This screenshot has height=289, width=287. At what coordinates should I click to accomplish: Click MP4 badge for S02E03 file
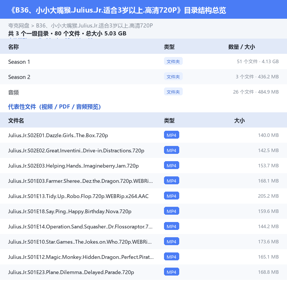click(x=171, y=166)
